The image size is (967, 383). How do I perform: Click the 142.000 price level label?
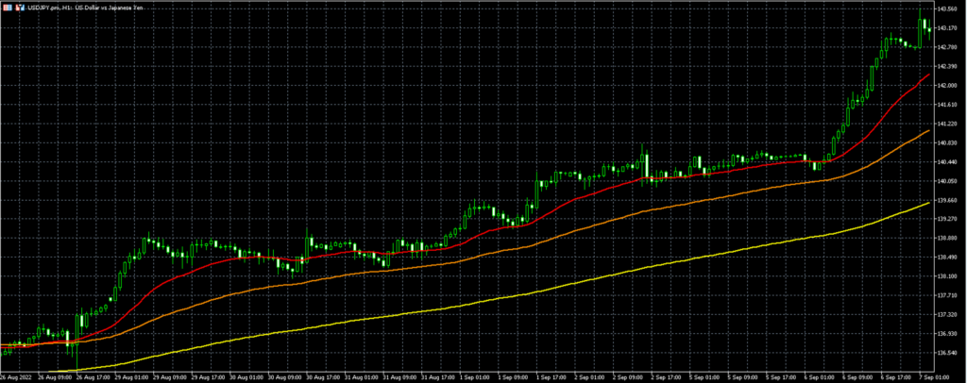(x=949, y=85)
